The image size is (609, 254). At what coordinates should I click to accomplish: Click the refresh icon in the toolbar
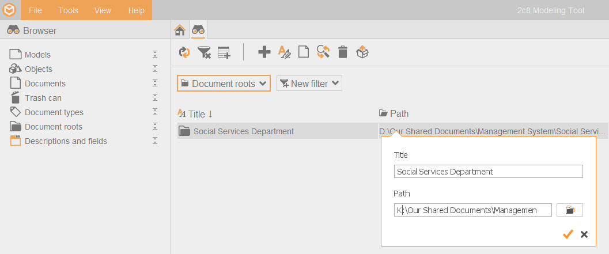(x=184, y=52)
